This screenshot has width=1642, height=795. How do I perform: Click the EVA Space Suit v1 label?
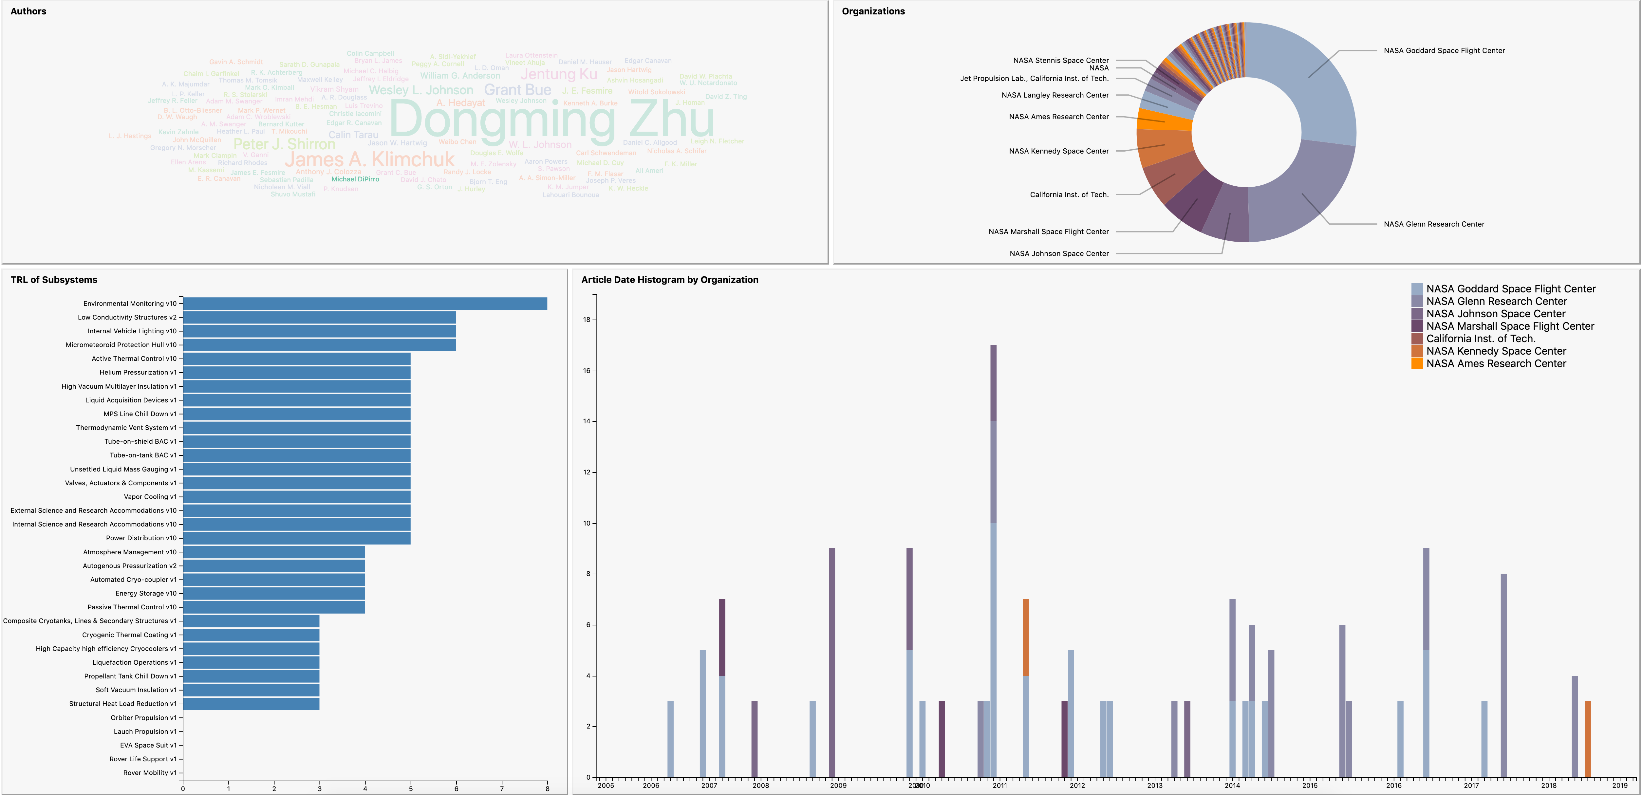coord(149,745)
